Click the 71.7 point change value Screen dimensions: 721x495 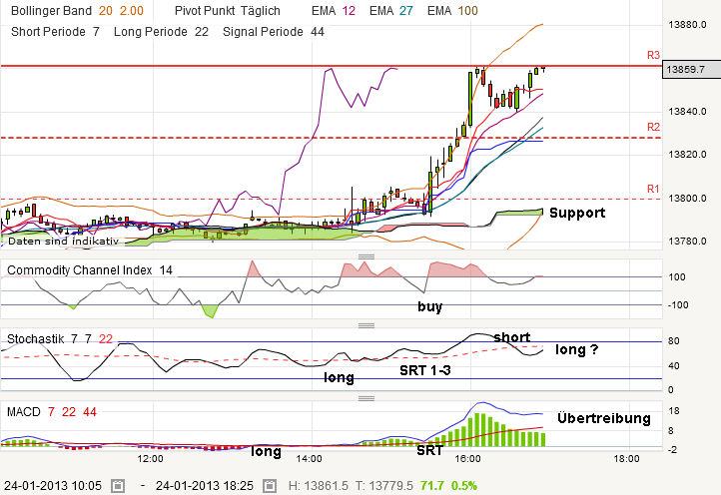[432, 485]
